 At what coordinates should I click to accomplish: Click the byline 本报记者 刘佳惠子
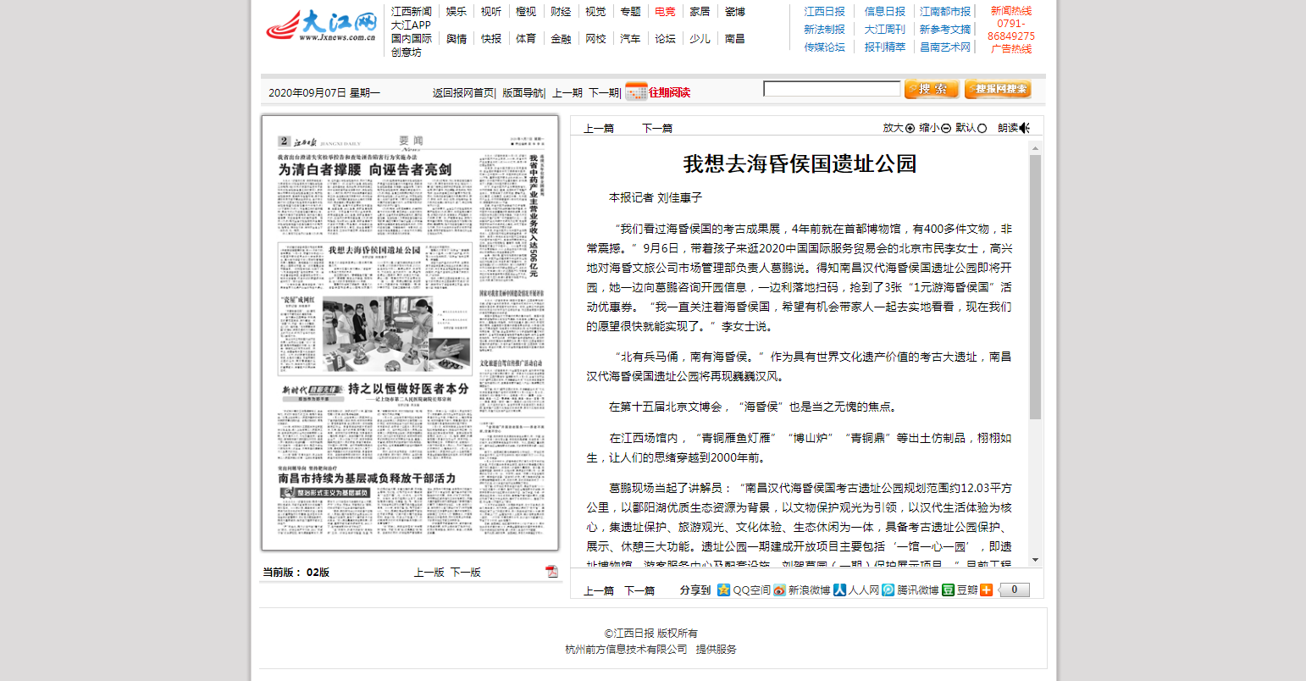656,197
